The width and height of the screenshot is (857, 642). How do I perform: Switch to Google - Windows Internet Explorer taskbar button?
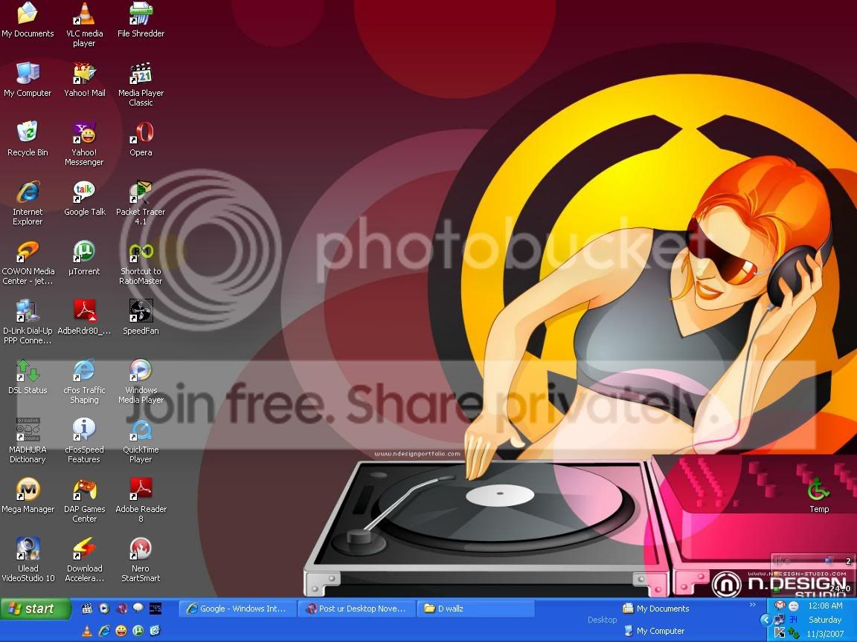tap(238, 609)
